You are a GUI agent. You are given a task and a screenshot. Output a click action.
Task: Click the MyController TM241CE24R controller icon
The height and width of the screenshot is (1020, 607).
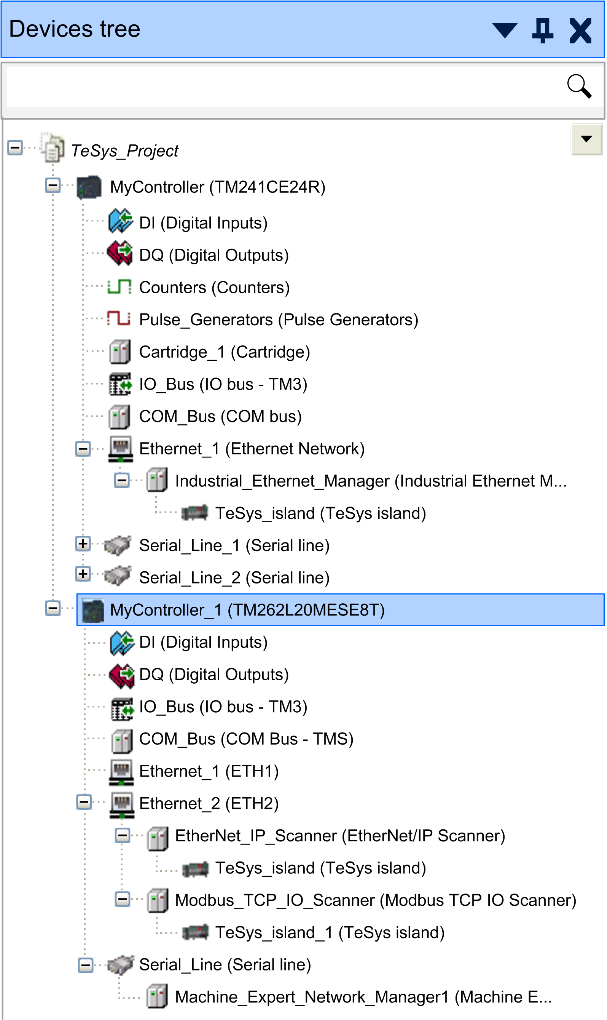(x=89, y=187)
